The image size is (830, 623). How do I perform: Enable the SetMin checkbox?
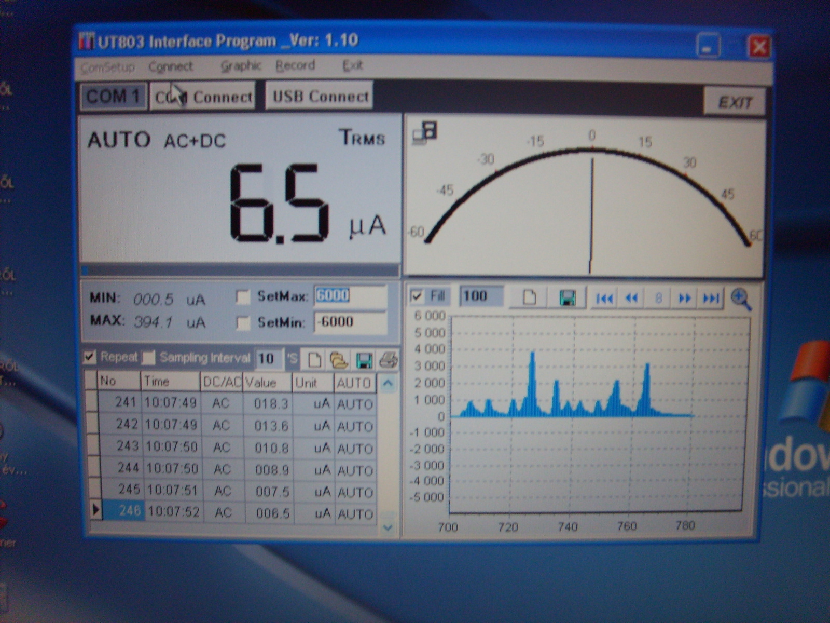(243, 323)
